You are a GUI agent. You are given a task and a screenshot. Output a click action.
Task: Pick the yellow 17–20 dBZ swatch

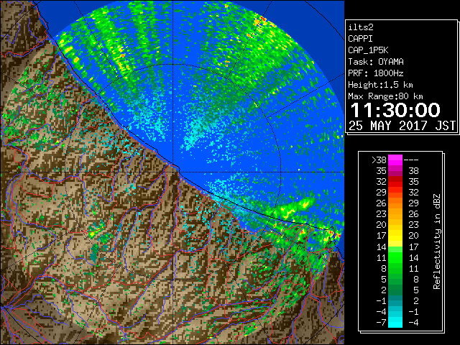tap(395, 236)
